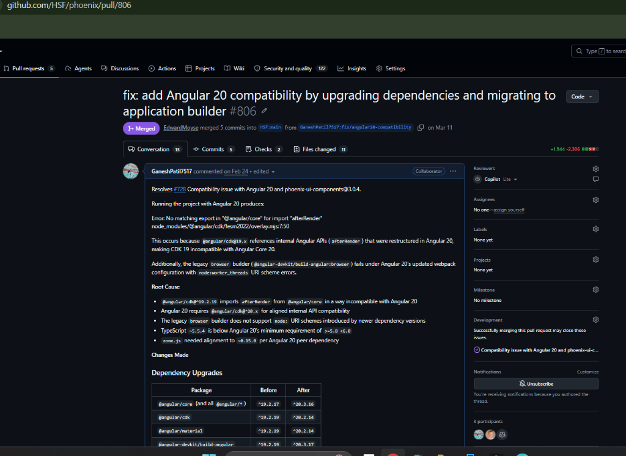This screenshot has width=626, height=456.
Task: Open the repository Settings tab
Action: click(x=391, y=68)
